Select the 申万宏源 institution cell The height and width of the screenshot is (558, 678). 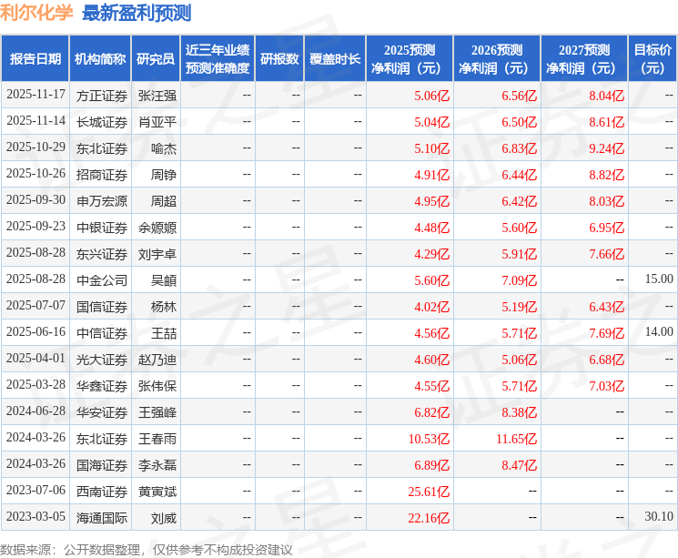click(102, 201)
